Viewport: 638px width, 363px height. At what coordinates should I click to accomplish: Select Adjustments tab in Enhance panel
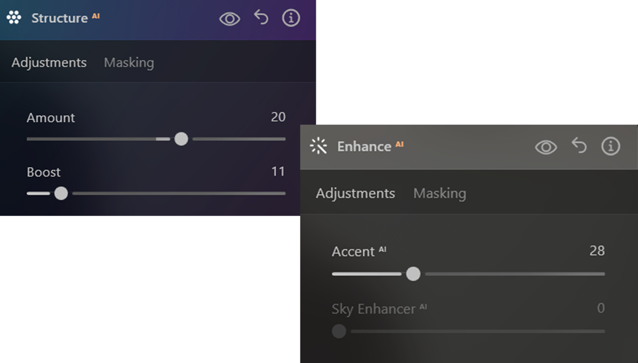tap(355, 193)
